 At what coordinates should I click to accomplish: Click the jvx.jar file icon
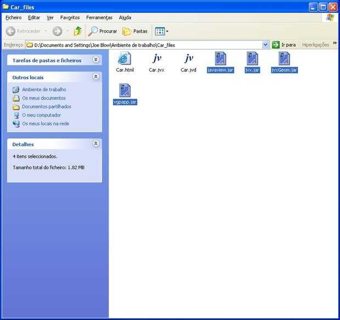[252, 58]
